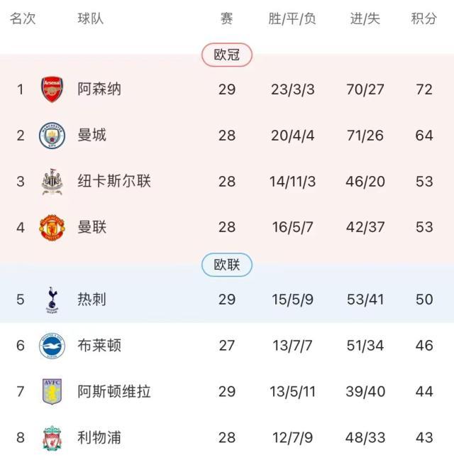Select the Tottenham Hotspur crest icon
454x465 pixels.
click(x=52, y=300)
